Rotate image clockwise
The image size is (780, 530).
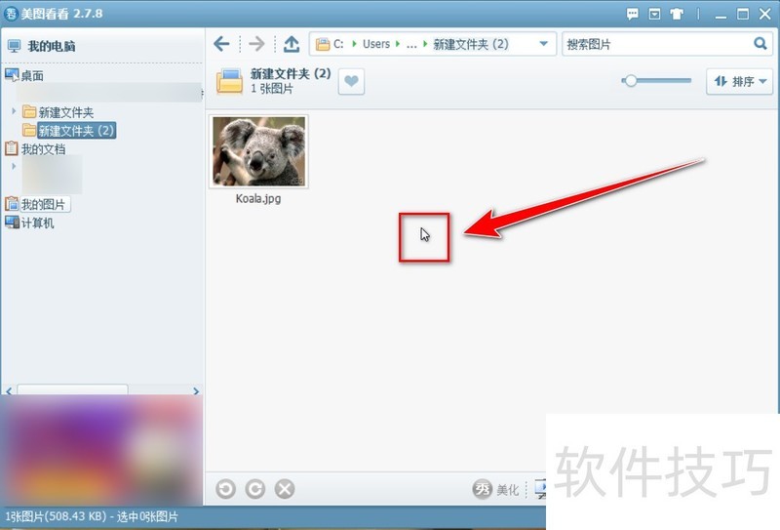[255, 489]
